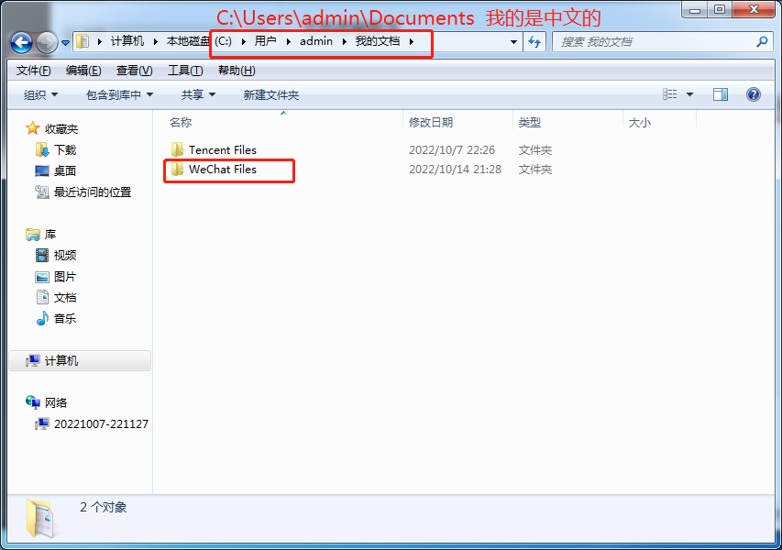The image size is (782, 550).
Task: Expand the address bar history dropdown
Action: click(x=513, y=42)
